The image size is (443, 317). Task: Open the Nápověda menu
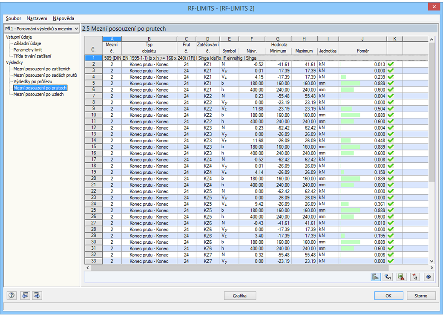(x=63, y=18)
